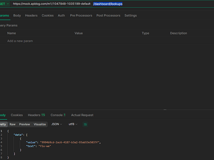Open the utf8 encoding dropdown
The width and height of the screenshot is (214, 160).
tap(73, 124)
